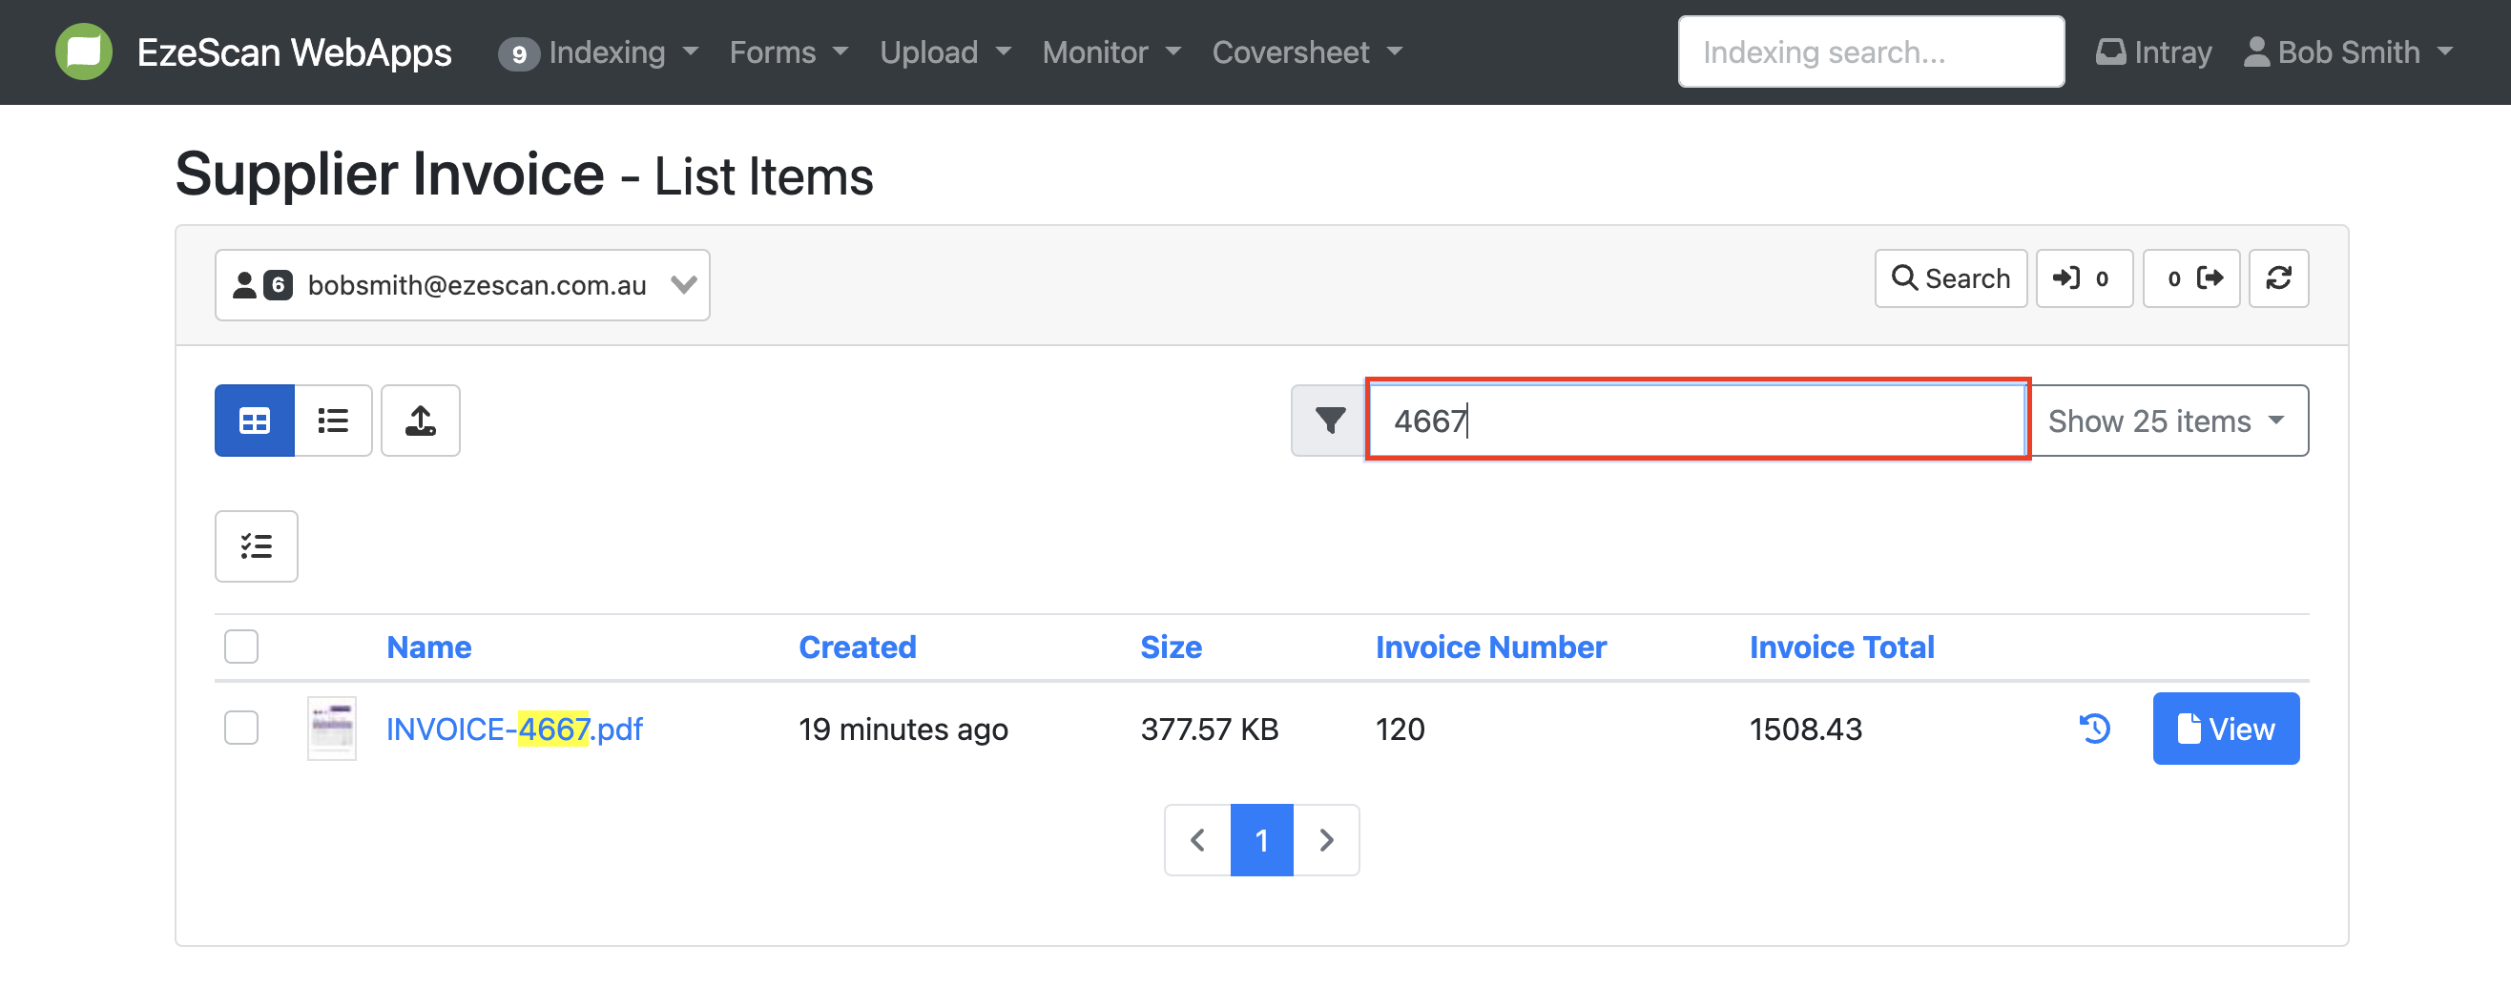The image size is (2511, 986).
Task: Open the Coversheet menu
Action: tap(1306, 51)
